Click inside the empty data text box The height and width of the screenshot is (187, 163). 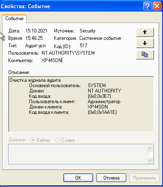tap(78, 154)
